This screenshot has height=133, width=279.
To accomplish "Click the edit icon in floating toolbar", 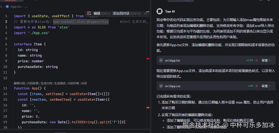I will tap(89, 13).
